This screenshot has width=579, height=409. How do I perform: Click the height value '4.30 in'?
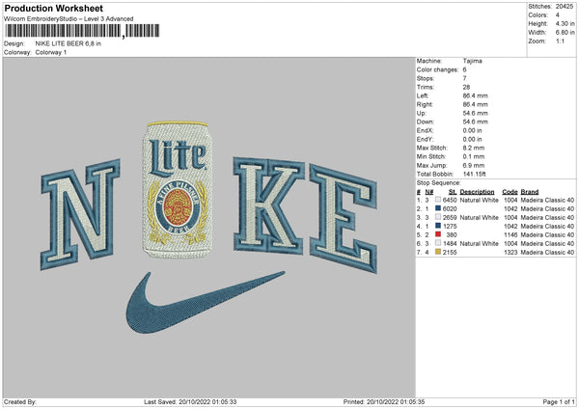coord(565,23)
